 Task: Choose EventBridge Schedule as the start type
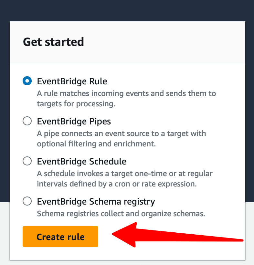point(27,161)
